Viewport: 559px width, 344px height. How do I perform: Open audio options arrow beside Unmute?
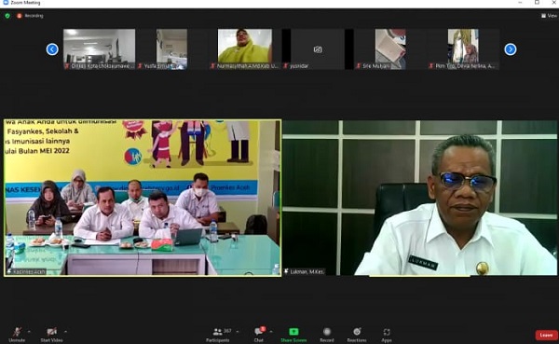pyautogui.click(x=29, y=332)
